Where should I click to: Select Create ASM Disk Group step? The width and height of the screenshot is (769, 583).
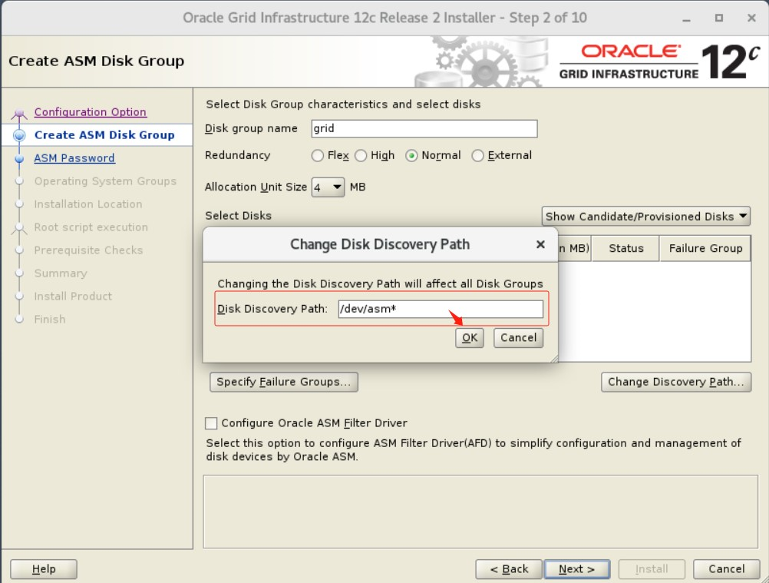tap(104, 135)
